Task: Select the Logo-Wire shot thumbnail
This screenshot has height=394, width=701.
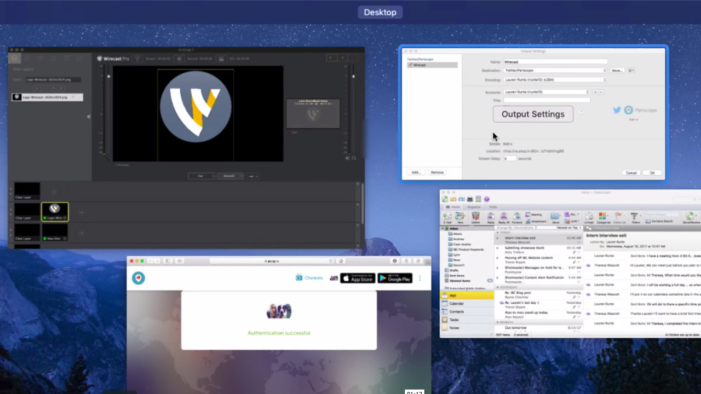Action: click(54, 211)
